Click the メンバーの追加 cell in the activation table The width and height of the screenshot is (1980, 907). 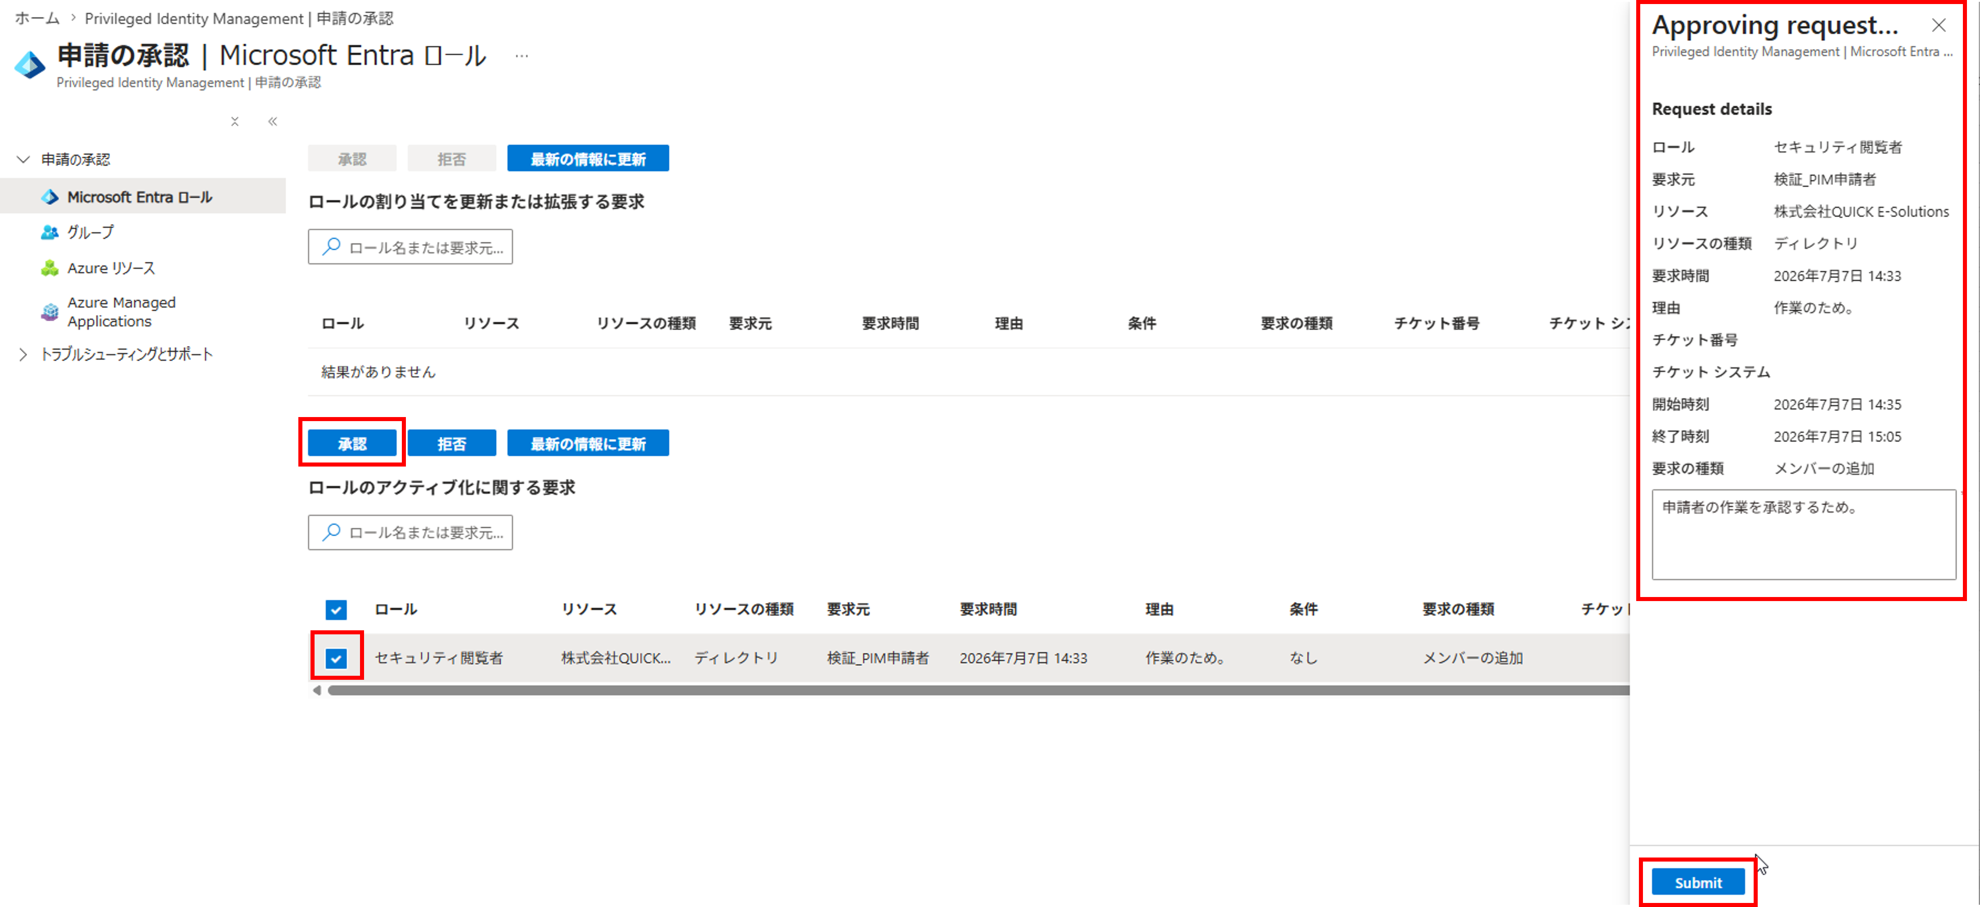(1473, 658)
